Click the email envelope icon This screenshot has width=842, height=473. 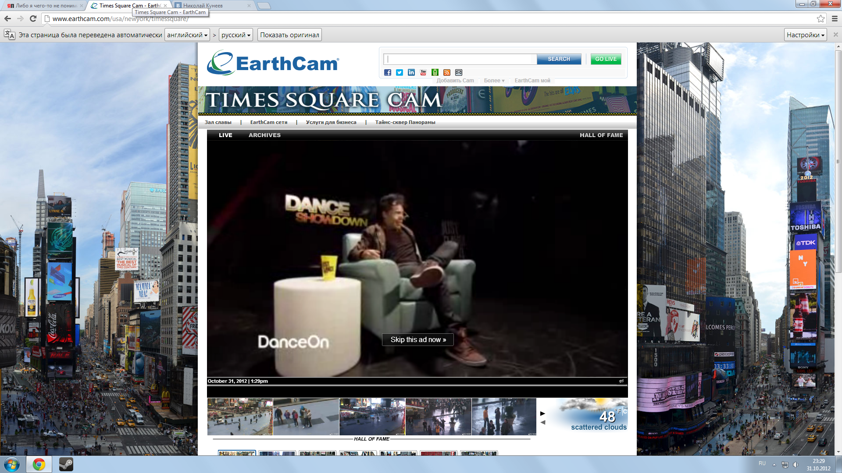459,73
